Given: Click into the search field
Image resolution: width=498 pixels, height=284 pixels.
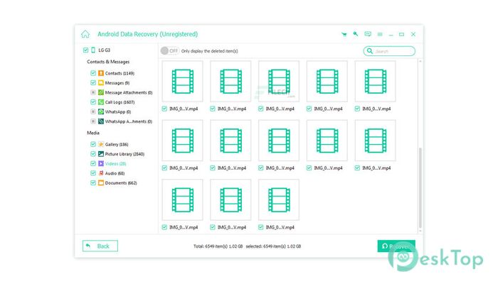Looking at the screenshot, I should click(x=389, y=50).
